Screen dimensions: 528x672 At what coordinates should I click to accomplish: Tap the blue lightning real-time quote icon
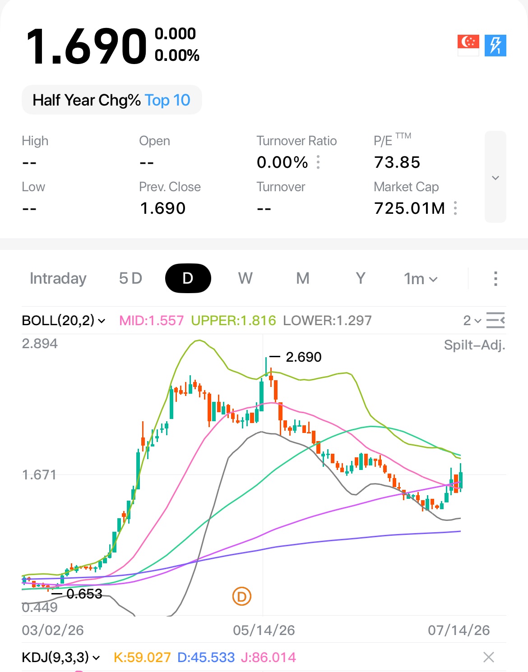coord(496,46)
